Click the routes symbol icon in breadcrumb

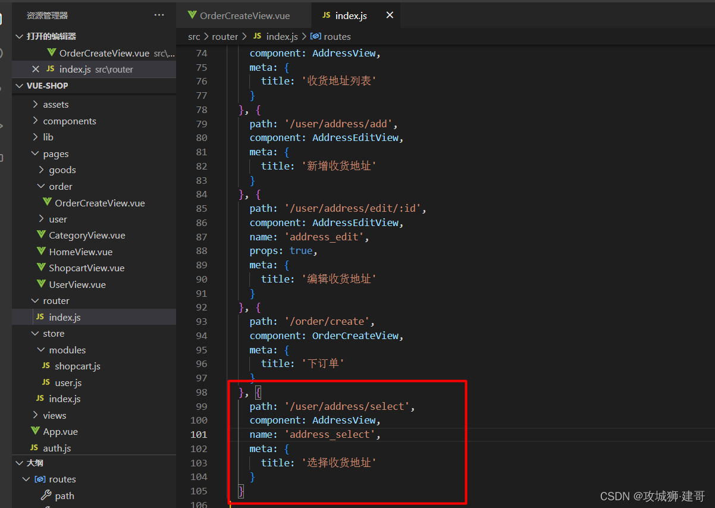coord(315,36)
